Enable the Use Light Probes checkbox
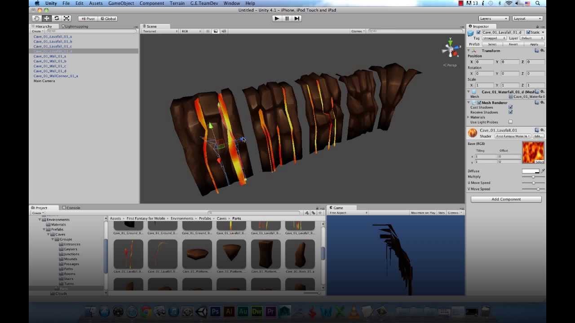 click(x=510, y=122)
